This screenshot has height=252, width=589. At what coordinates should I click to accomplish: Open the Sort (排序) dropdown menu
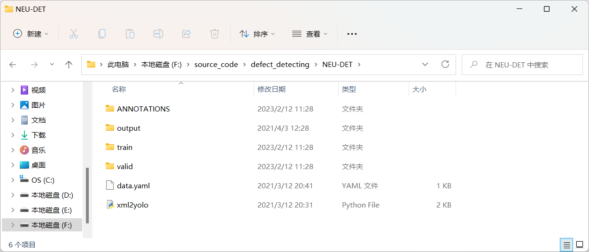tap(257, 34)
